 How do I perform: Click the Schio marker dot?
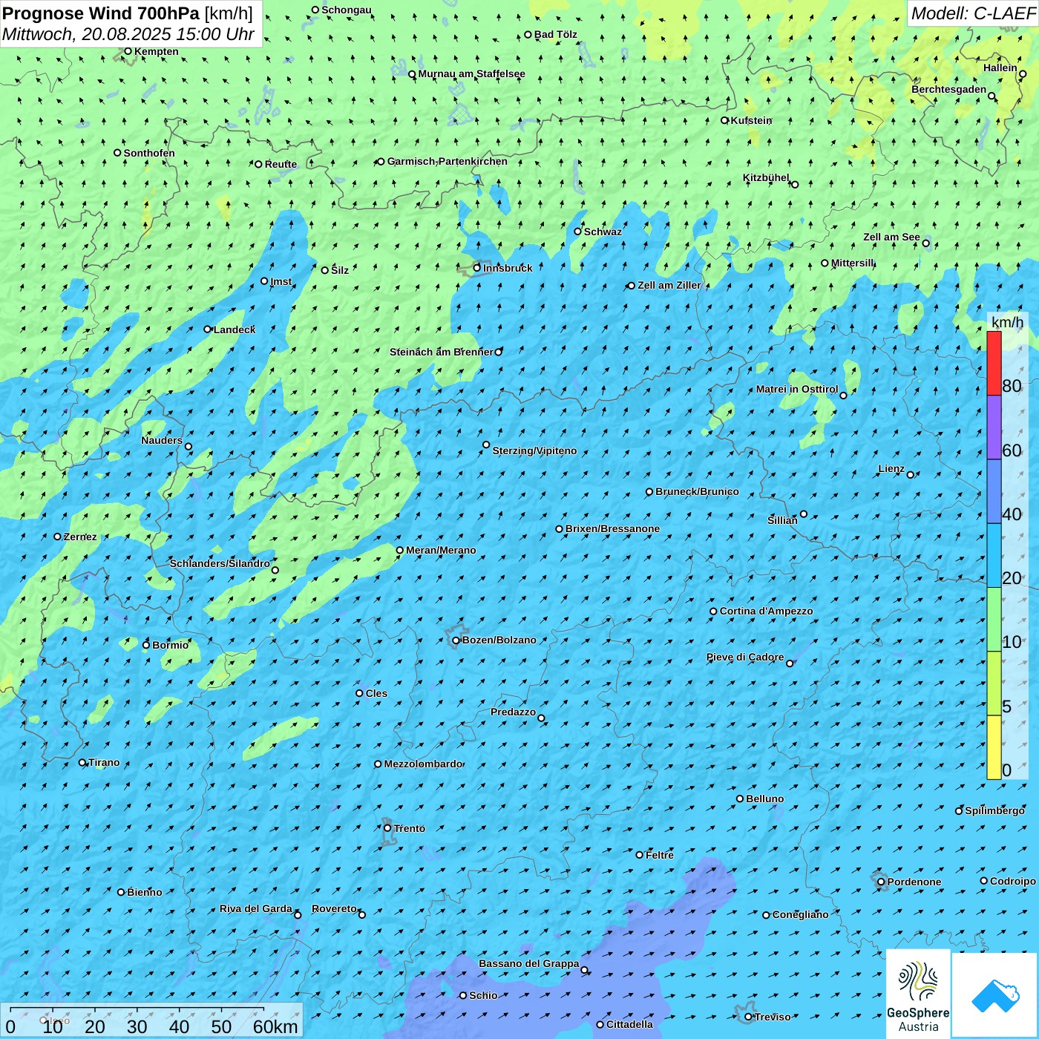[463, 995]
